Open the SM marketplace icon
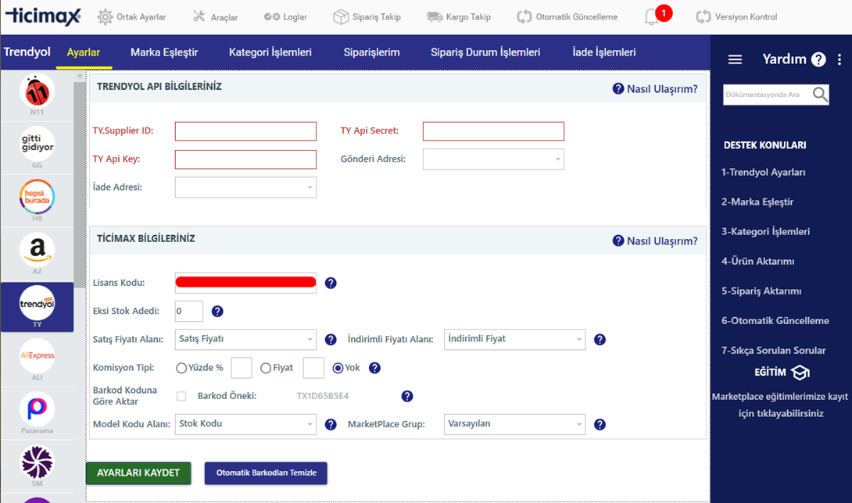Image resolution: width=852 pixels, height=503 pixels. 37,462
